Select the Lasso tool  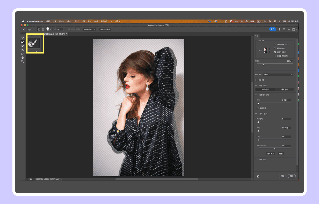pyautogui.click(x=22, y=54)
